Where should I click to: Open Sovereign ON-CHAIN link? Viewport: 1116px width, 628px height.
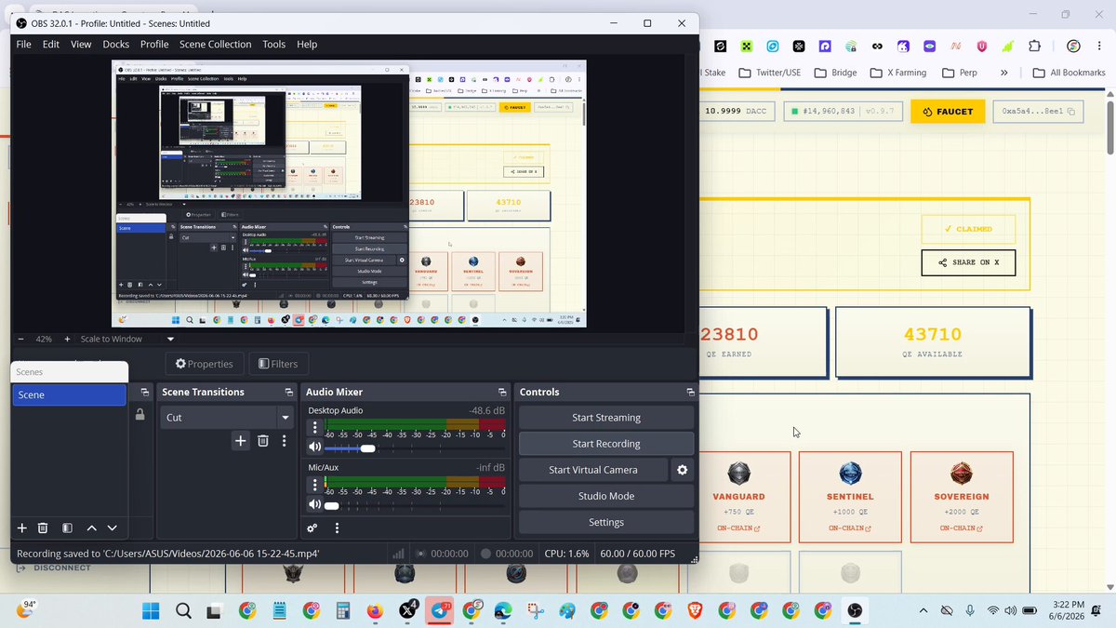point(961,528)
